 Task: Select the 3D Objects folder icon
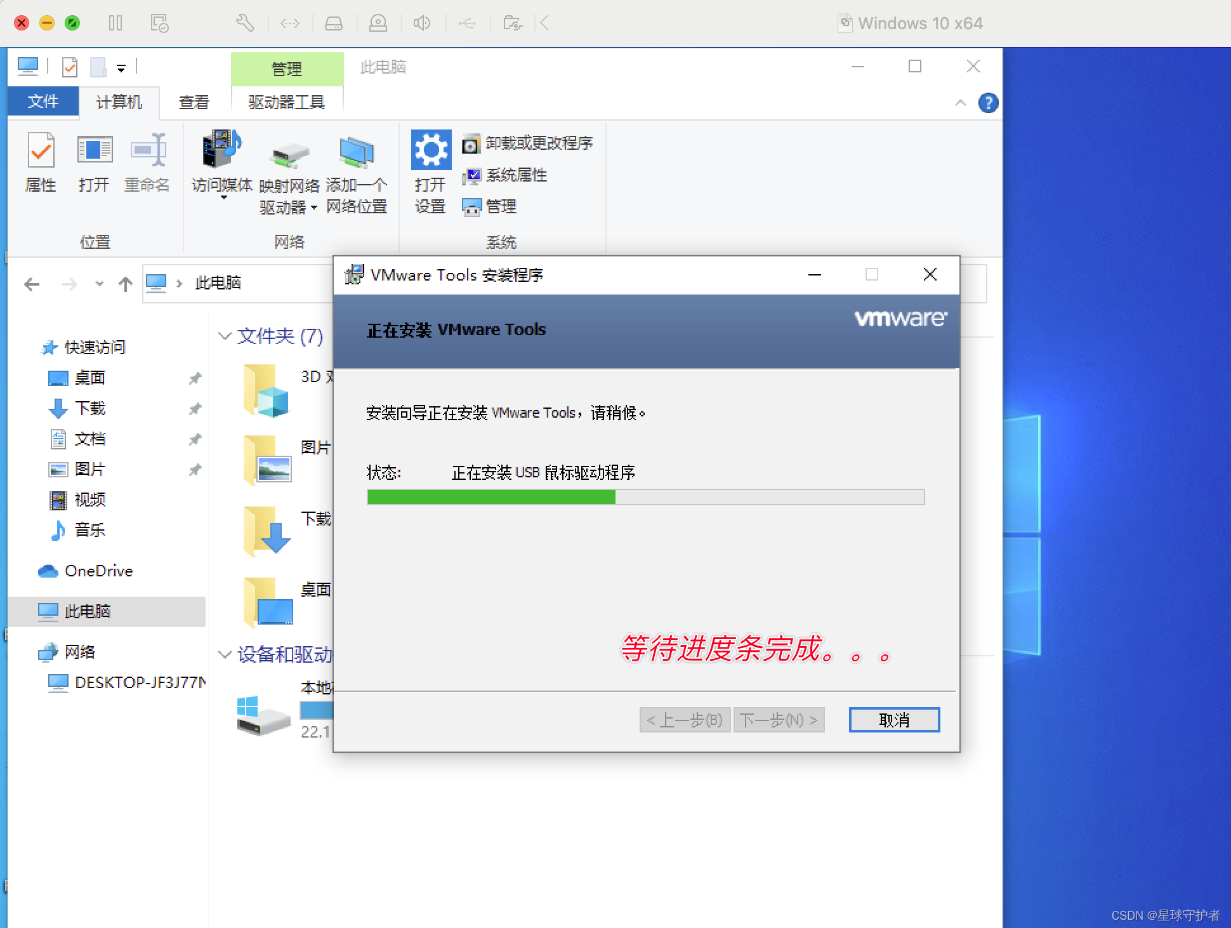click(266, 390)
